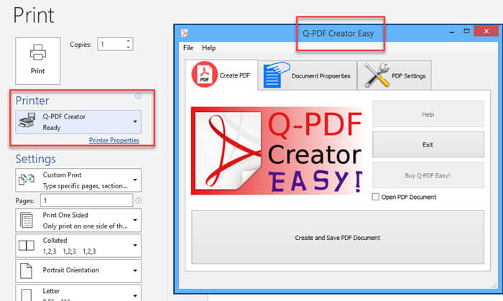Click the info icon next to Pages field
This screenshot has width=503, height=301.
pyautogui.click(x=138, y=200)
